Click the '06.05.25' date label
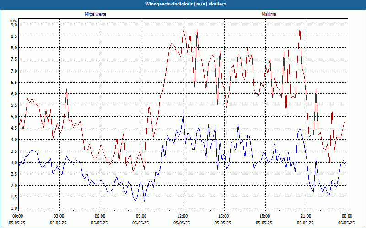Screen dimensions: 366x228 pyautogui.click(x=346, y=223)
